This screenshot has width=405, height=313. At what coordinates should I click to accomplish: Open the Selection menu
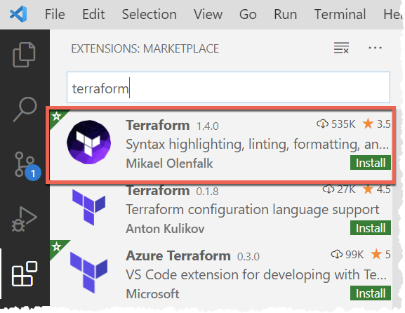coord(150,14)
